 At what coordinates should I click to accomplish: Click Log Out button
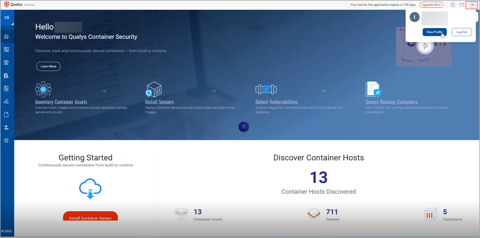pyautogui.click(x=462, y=32)
